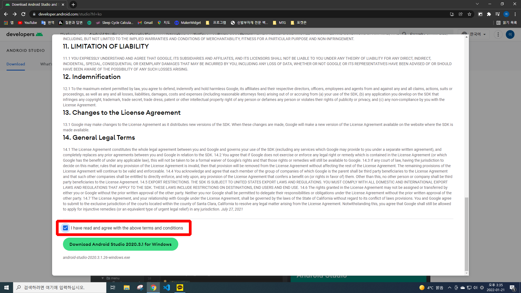Click Download Android Studio 2020.3.1 for Windows

pos(120,244)
